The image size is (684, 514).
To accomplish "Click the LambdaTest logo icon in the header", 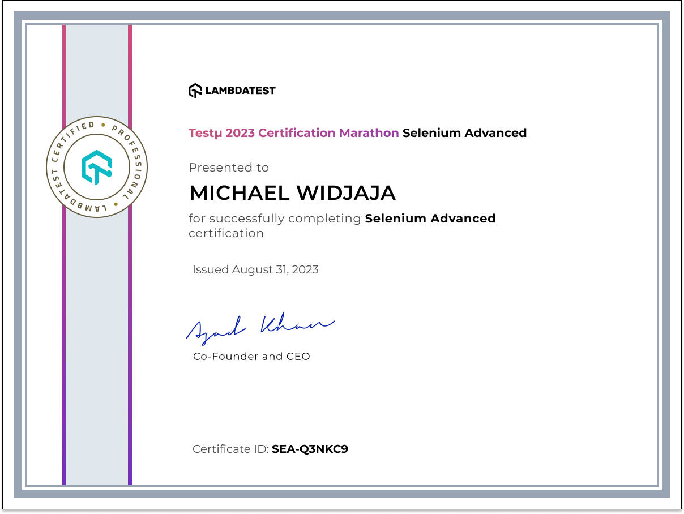I will point(195,91).
